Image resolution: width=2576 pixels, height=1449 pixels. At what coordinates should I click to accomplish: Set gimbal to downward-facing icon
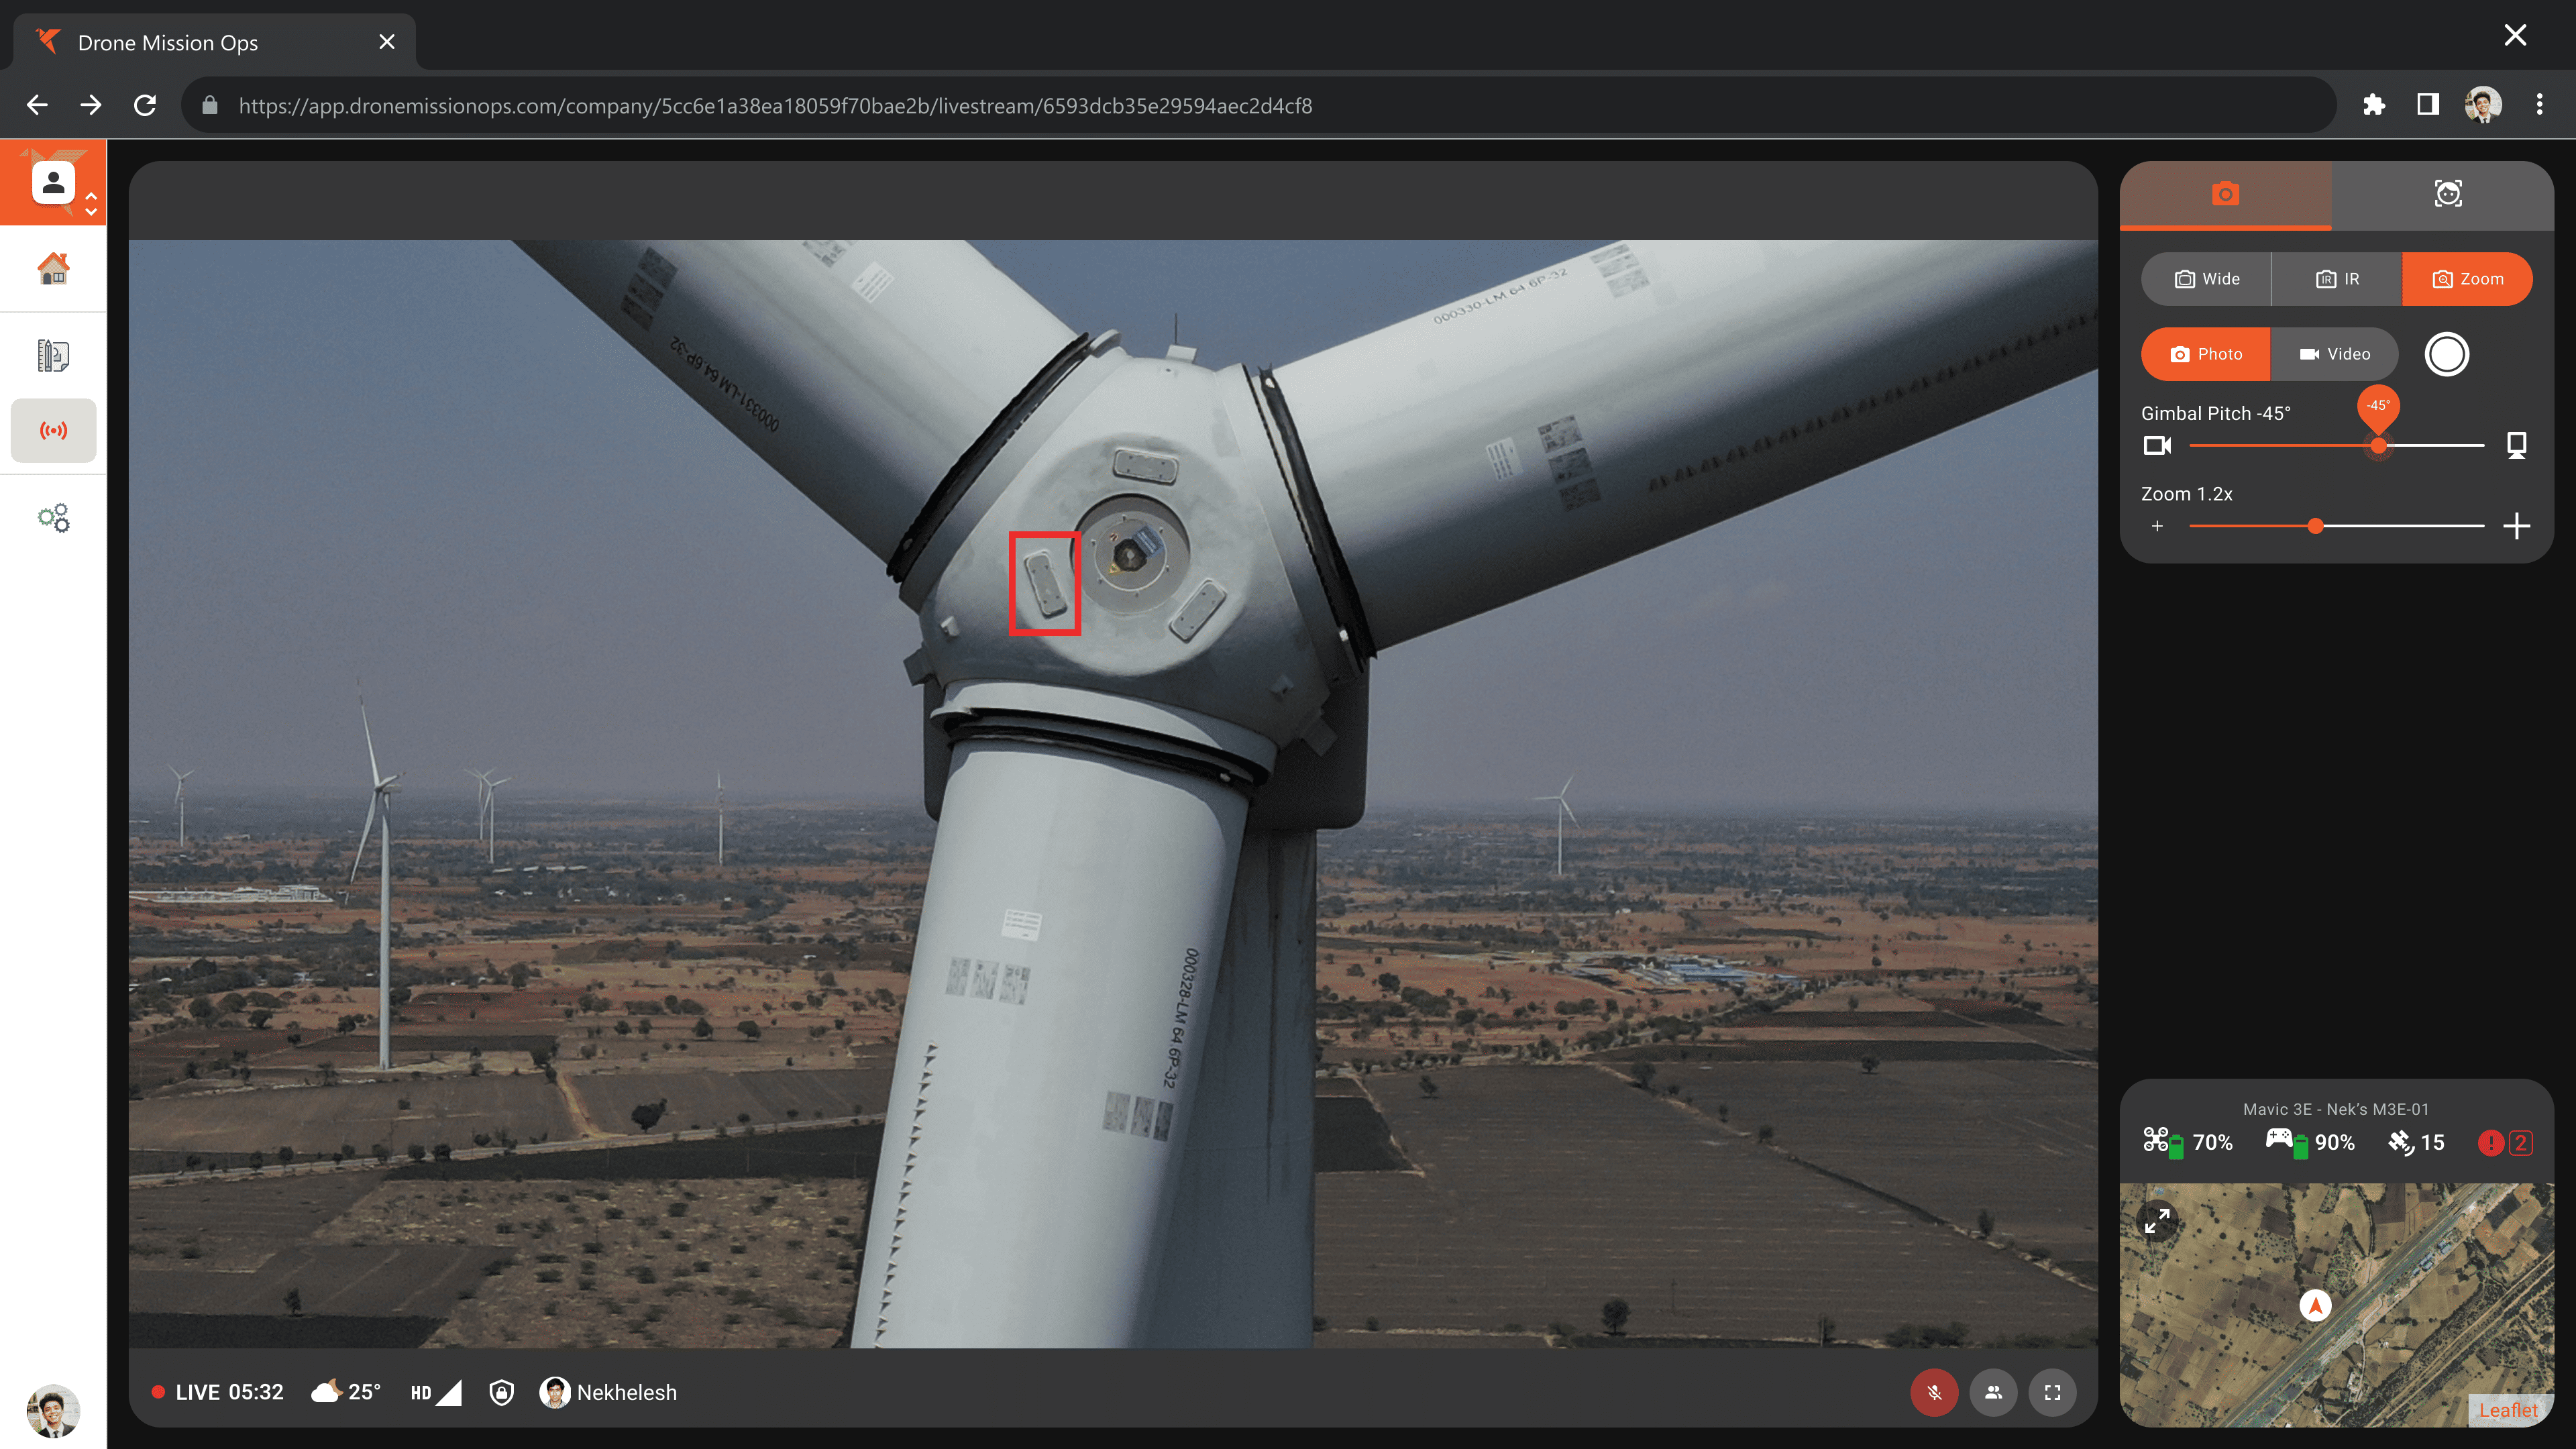click(x=2516, y=446)
